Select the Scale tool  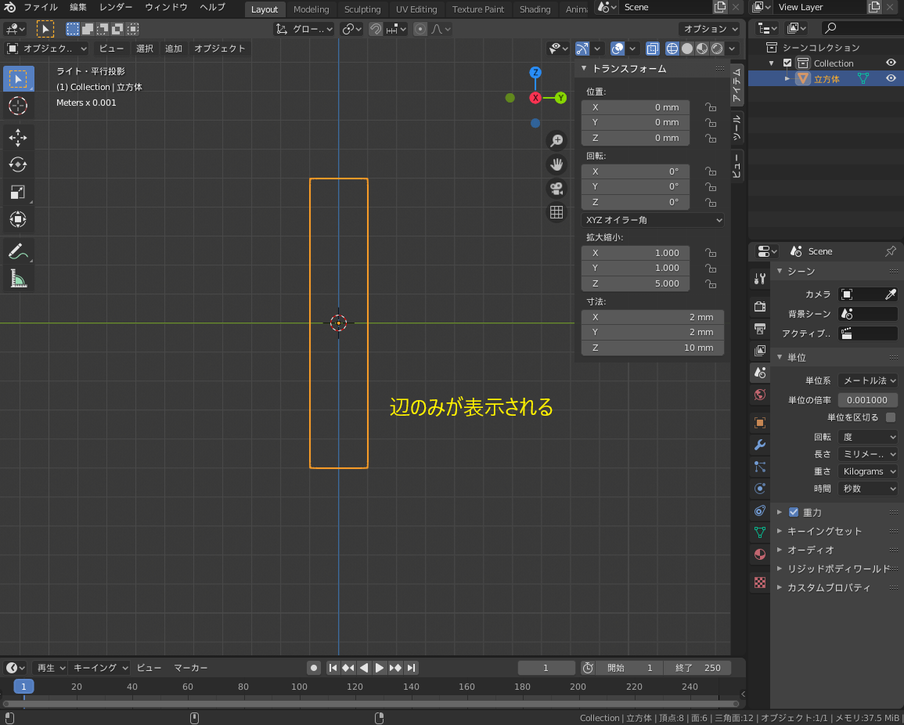(x=19, y=192)
